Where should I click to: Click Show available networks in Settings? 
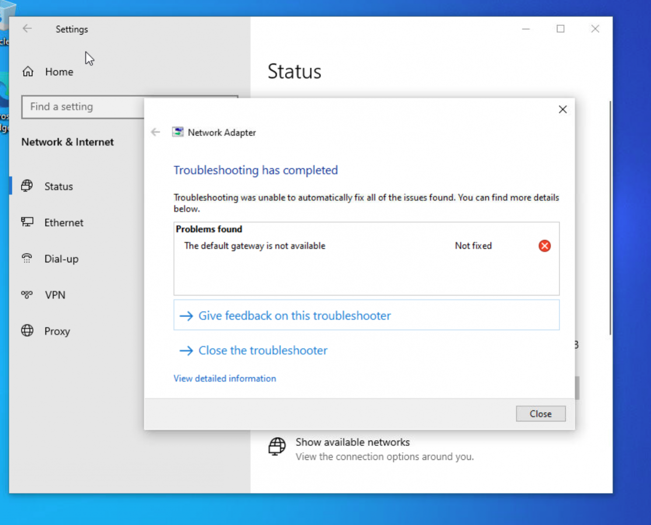point(353,442)
